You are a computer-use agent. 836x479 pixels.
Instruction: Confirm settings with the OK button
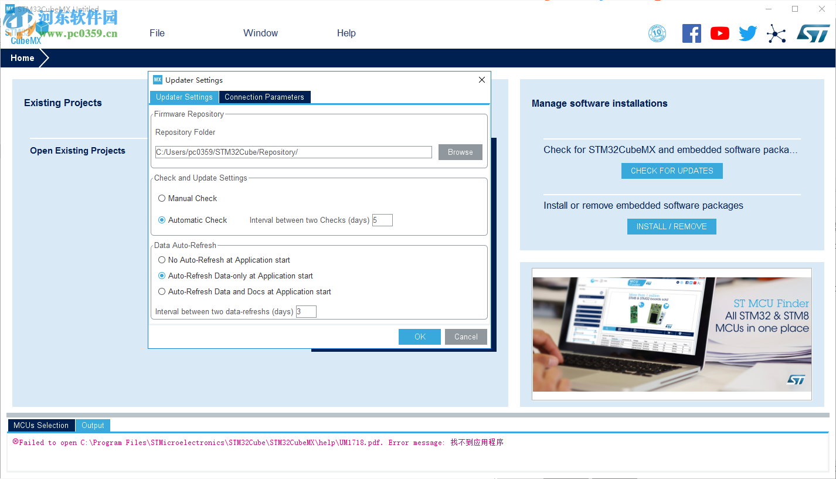pyautogui.click(x=419, y=337)
